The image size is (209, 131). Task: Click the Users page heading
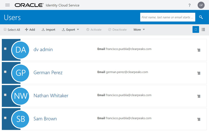click(12, 17)
